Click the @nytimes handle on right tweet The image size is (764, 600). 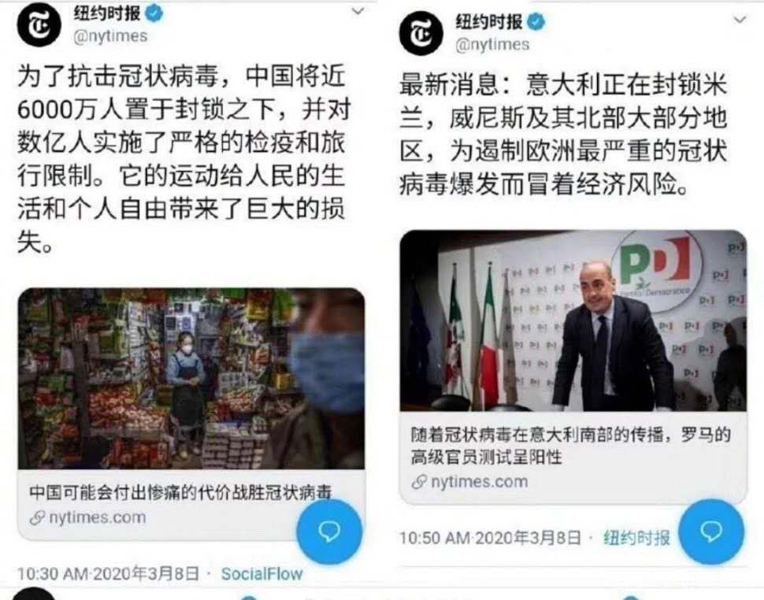tap(492, 45)
